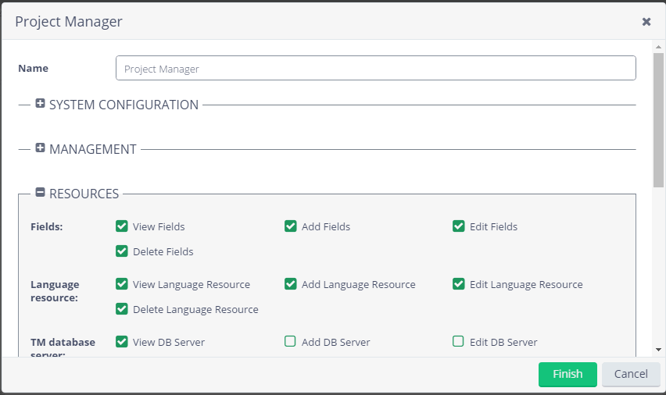Toggle Add Language Resource checkbox
This screenshot has width=666, height=395.
[291, 284]
